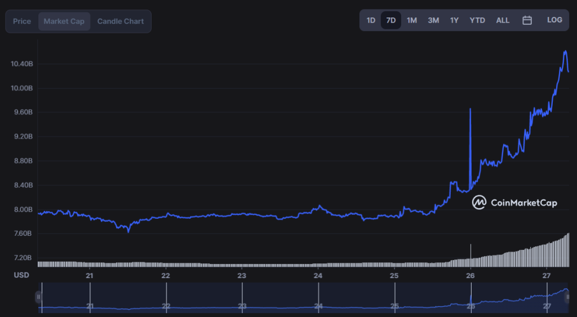The image size is (577, 317).
Task: Select the ALL time range
Action: pos(503,20)
